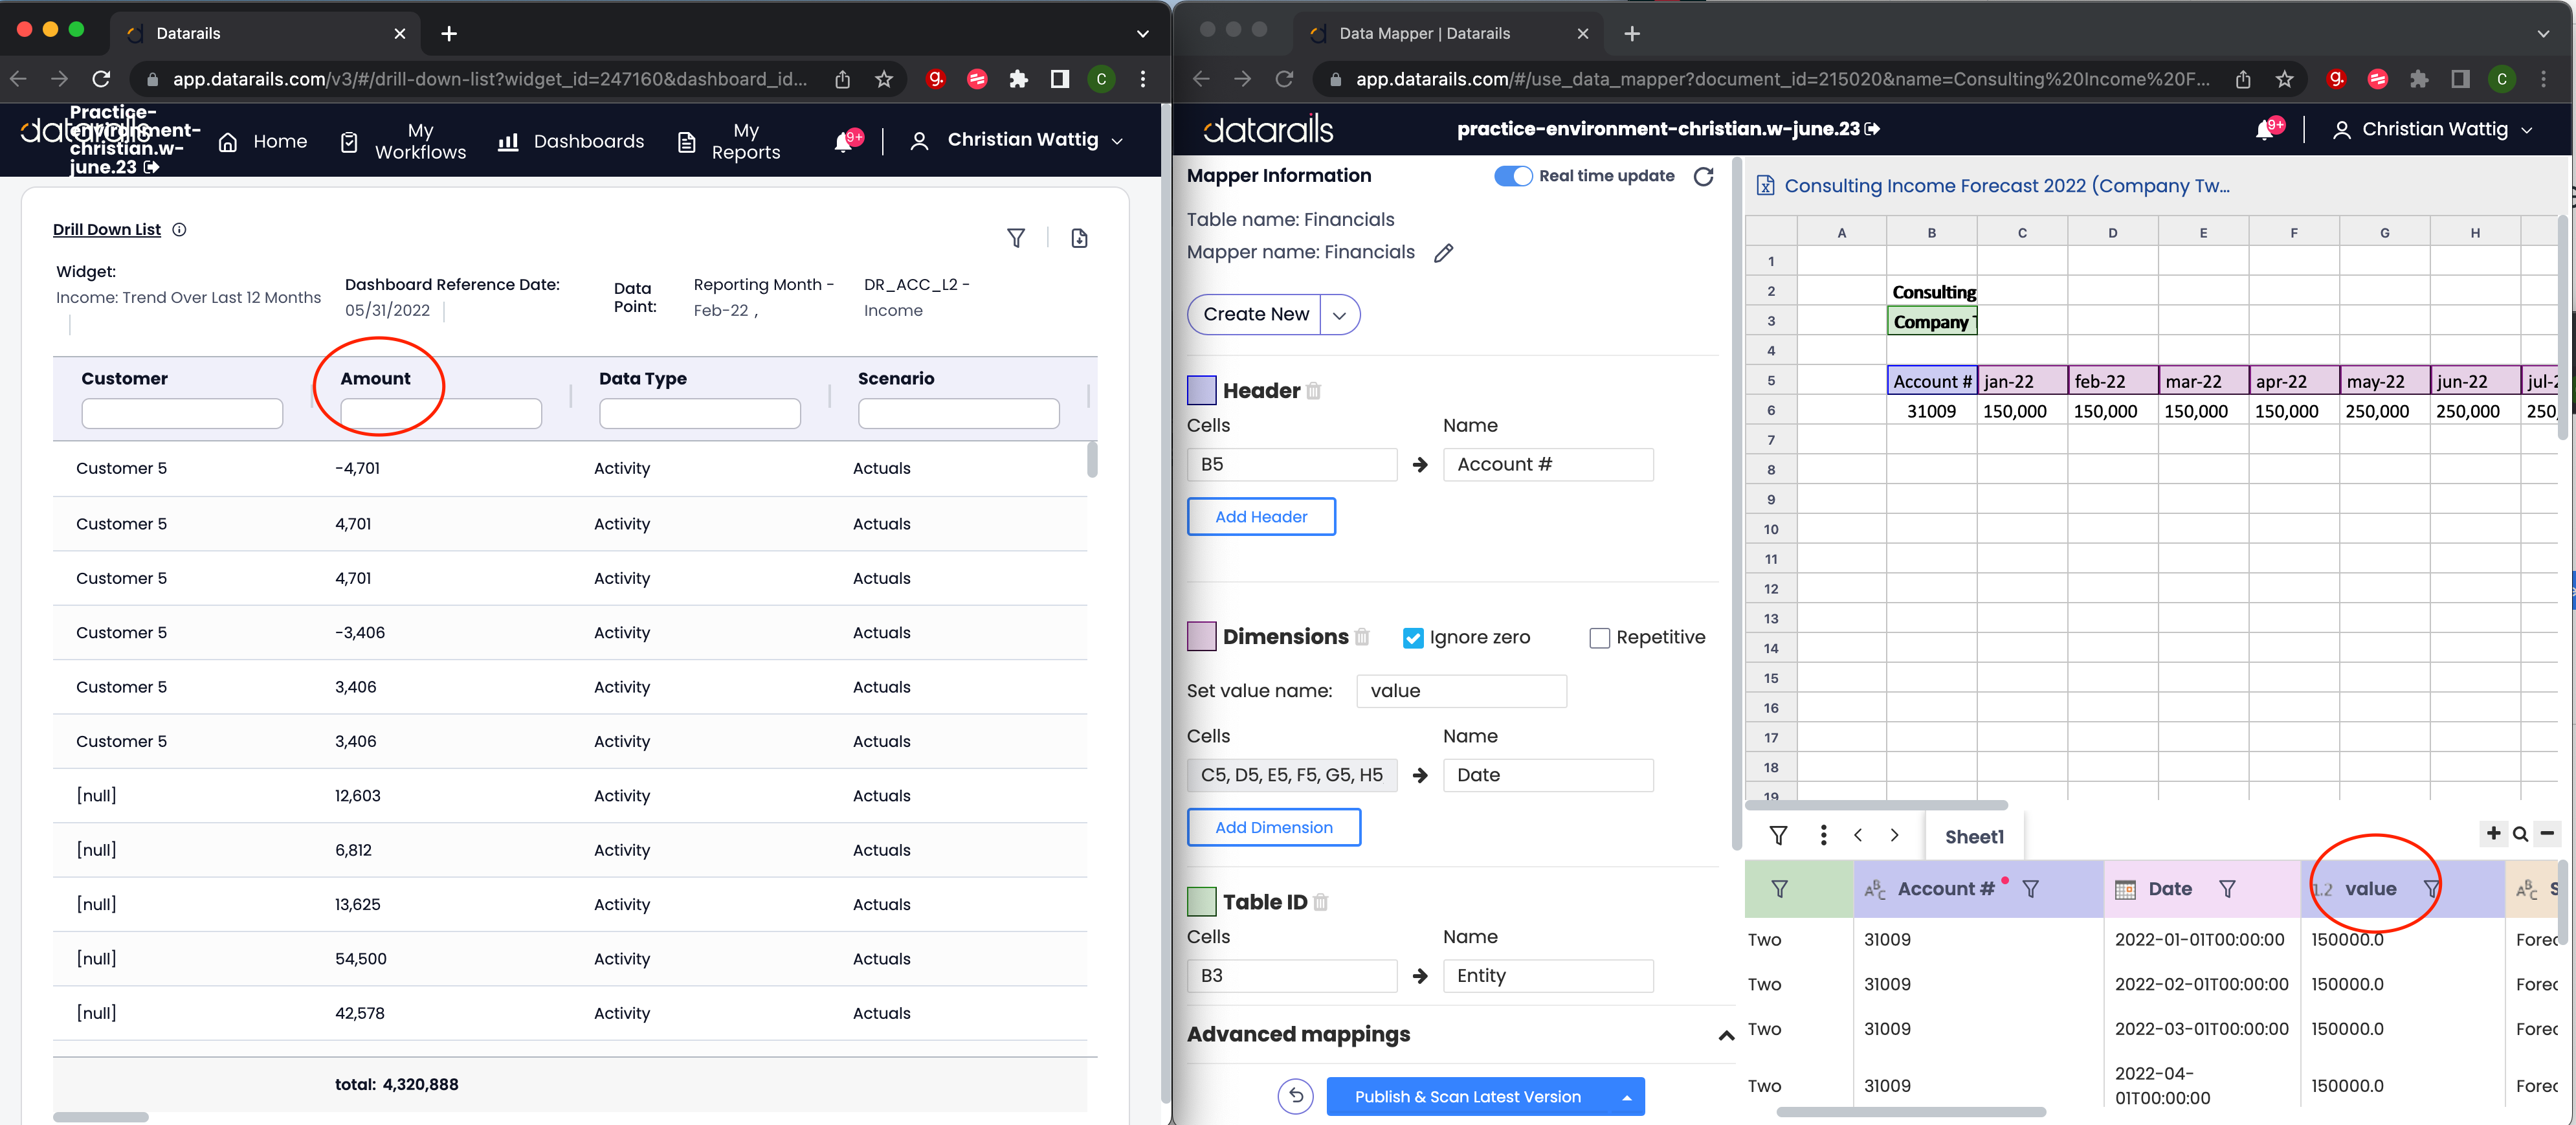Click the pencil icon to edit Mapper name
This screenshot has height=1125, width=2576.
[1443, 253]
